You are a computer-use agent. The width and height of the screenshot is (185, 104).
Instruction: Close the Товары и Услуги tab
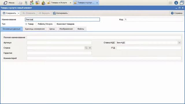(x=71, y=3)
